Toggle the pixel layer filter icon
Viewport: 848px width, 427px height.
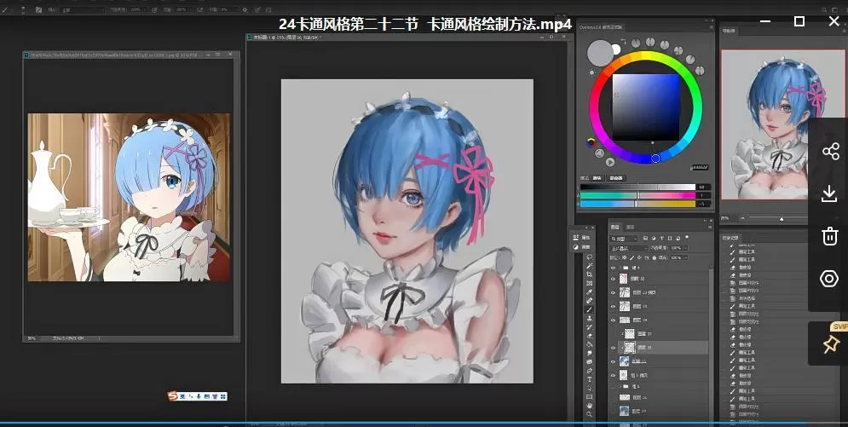[x=646, y=238]
